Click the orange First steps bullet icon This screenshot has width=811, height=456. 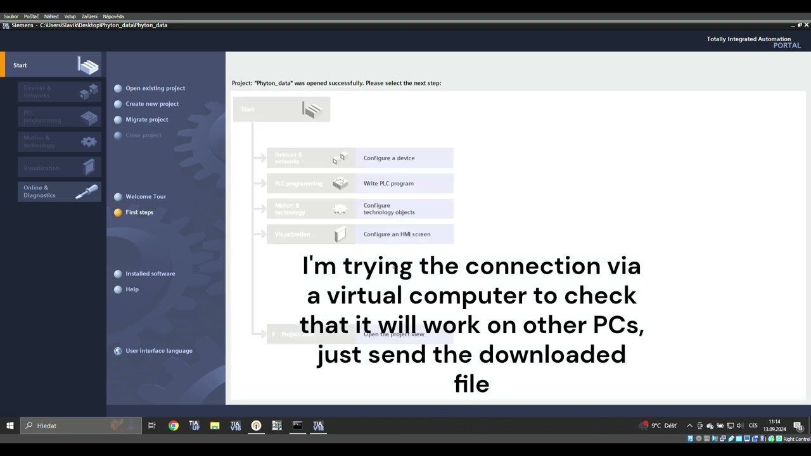tap(118, 213)
